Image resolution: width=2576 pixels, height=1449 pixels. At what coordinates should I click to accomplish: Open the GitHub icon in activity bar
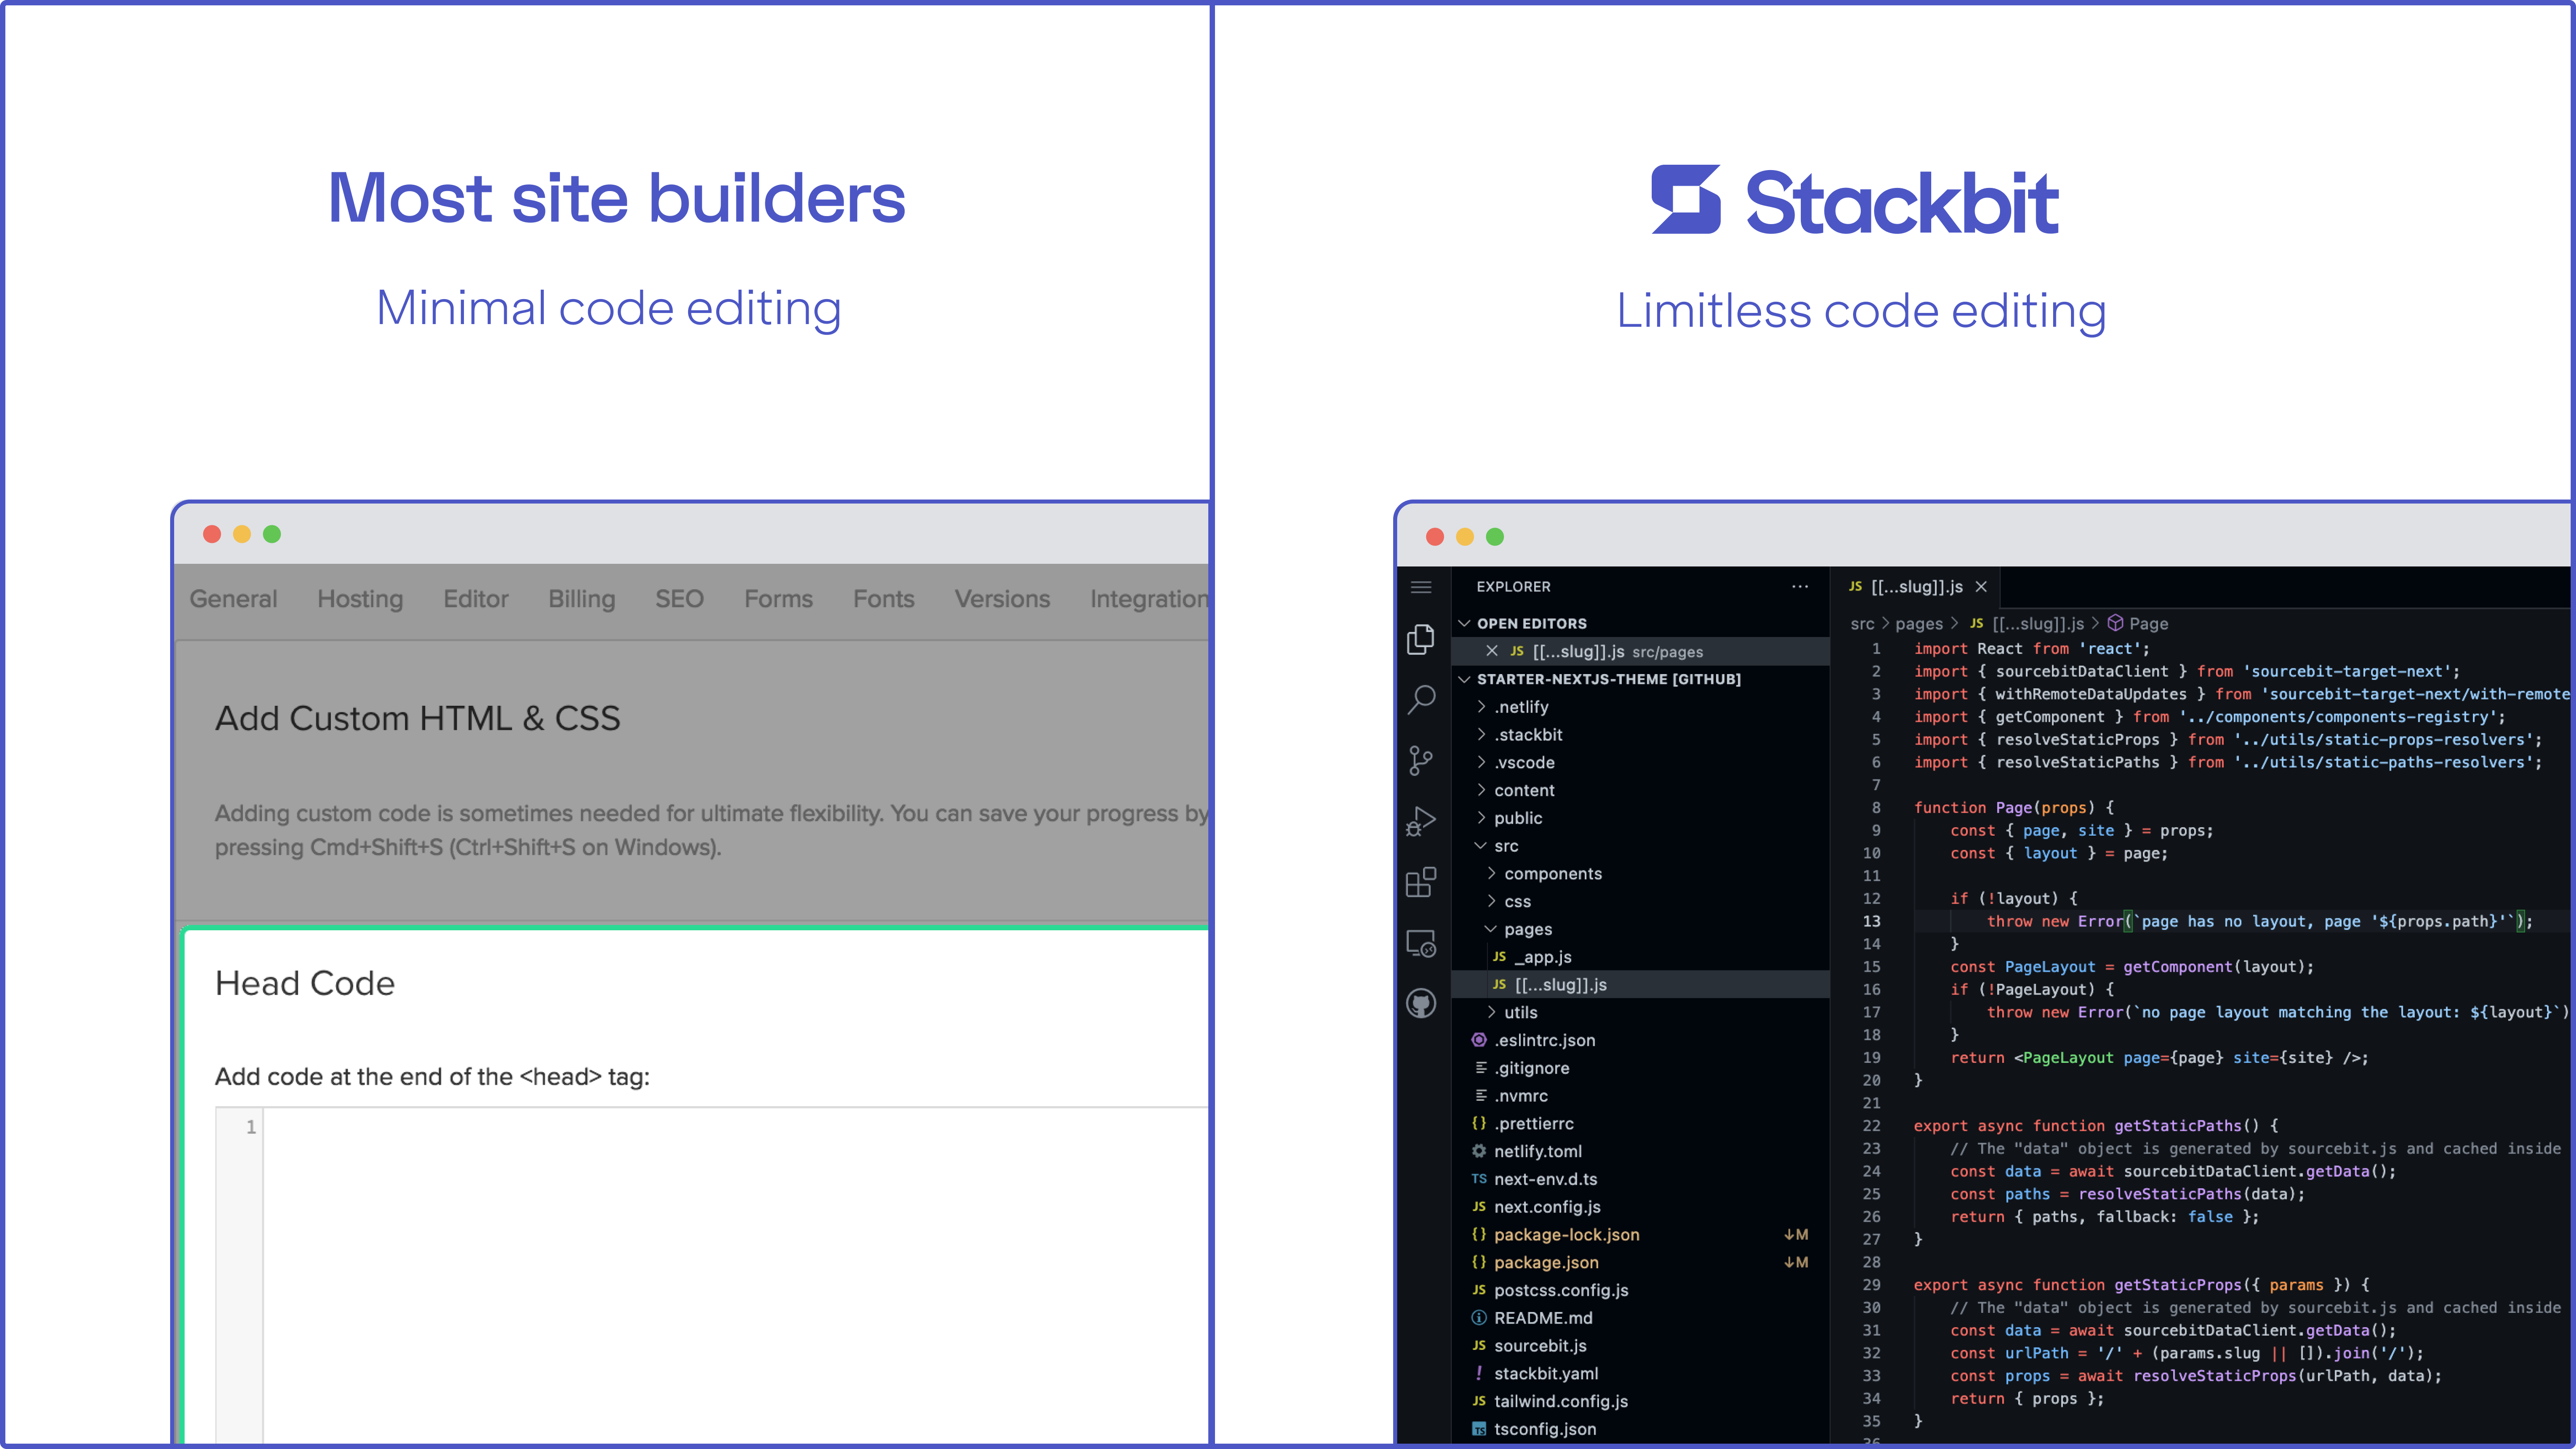(1421, 1003)
